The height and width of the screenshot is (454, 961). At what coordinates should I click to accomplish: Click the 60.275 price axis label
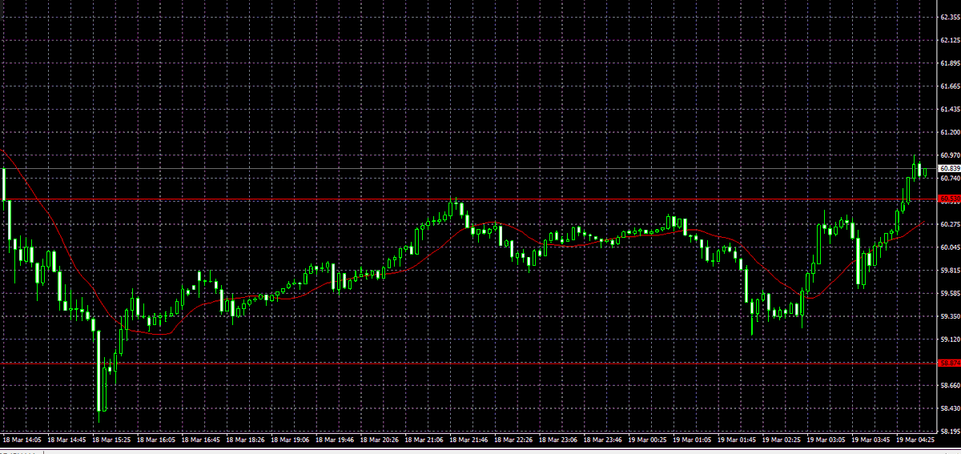click(x=950, y=224)
